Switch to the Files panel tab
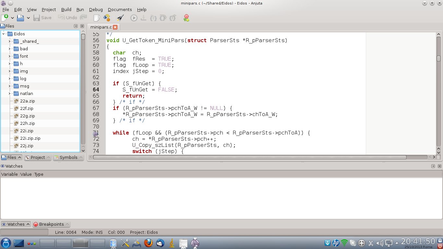This screenshot has height=249, width=443. (11, 157)
